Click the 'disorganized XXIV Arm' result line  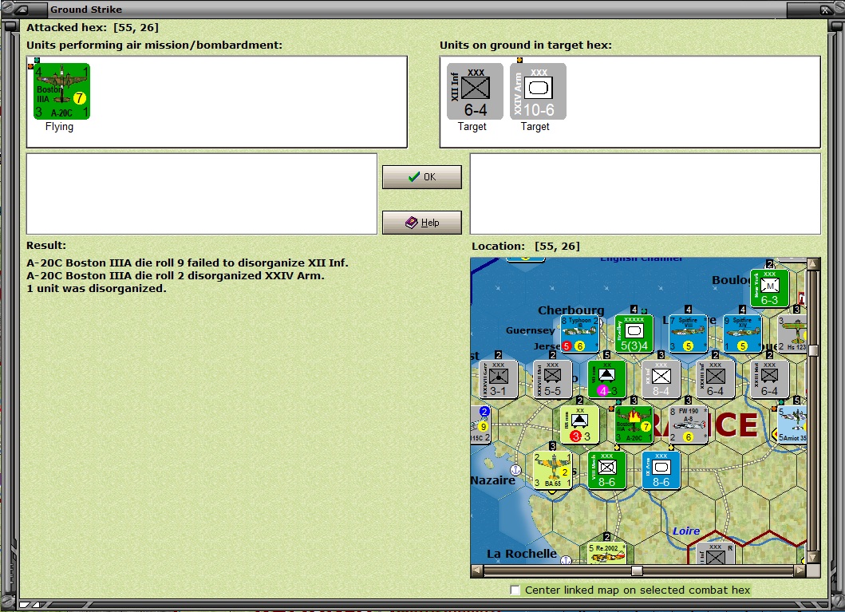click(176, 276)
